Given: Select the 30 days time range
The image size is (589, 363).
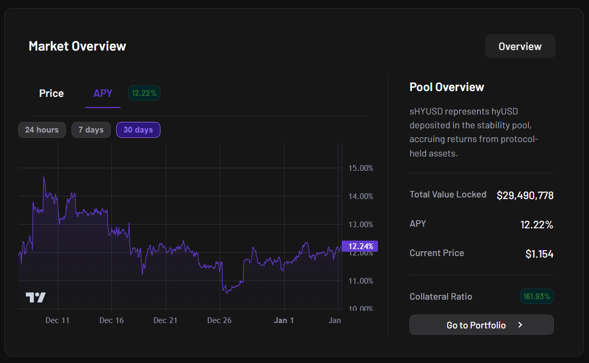Looking at the screenshot, I should click(x=138, y=130).
